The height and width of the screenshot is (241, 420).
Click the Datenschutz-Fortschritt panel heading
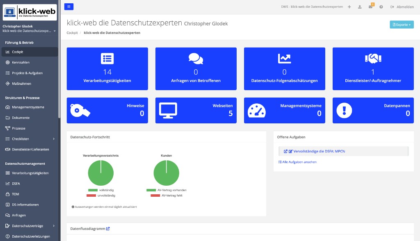pos(90,137)
